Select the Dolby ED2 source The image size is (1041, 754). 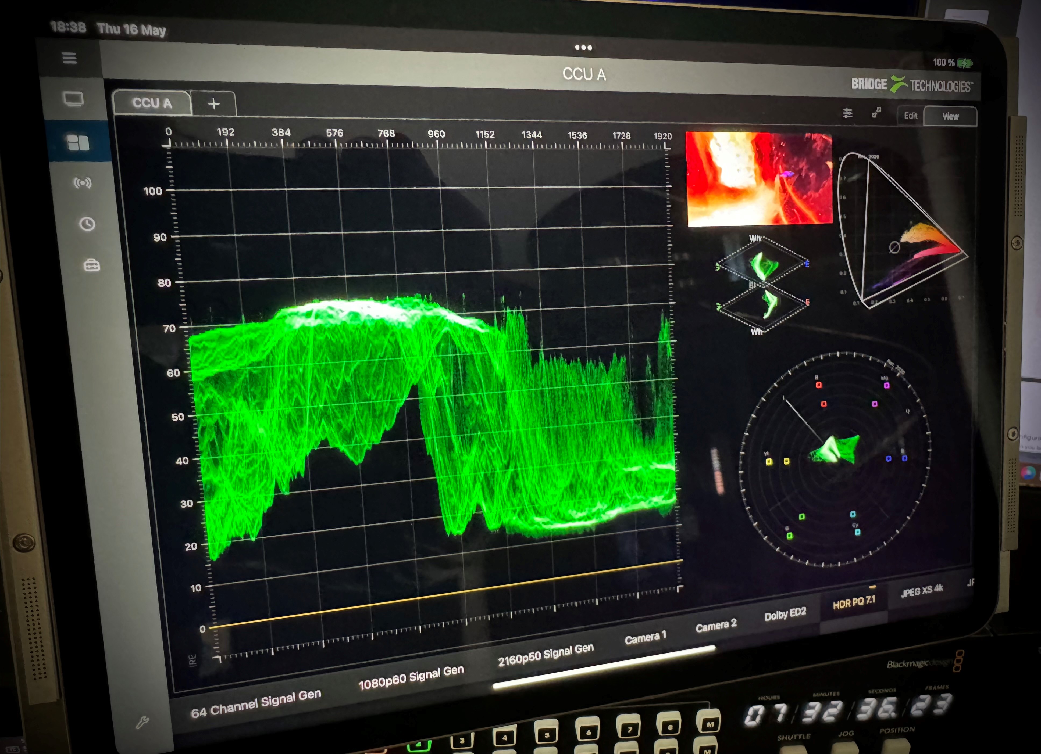tap(785, 615)
